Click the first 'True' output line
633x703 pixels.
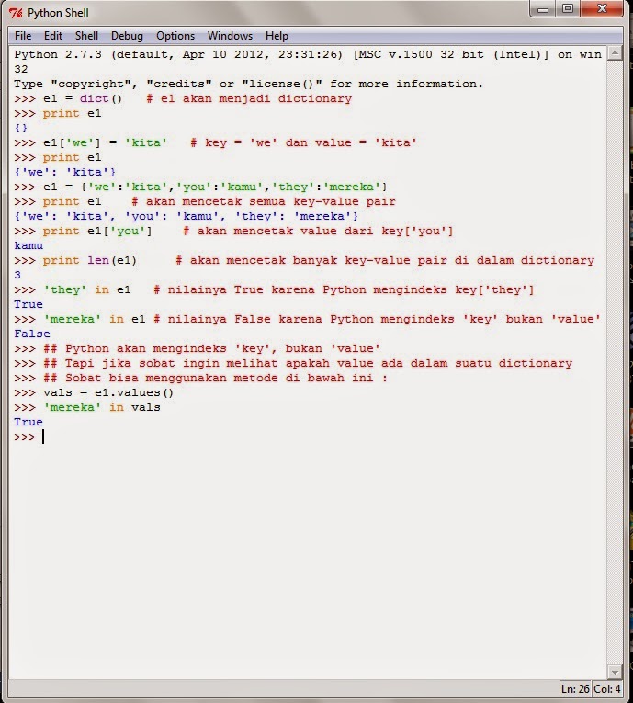[x=28, y=304]
